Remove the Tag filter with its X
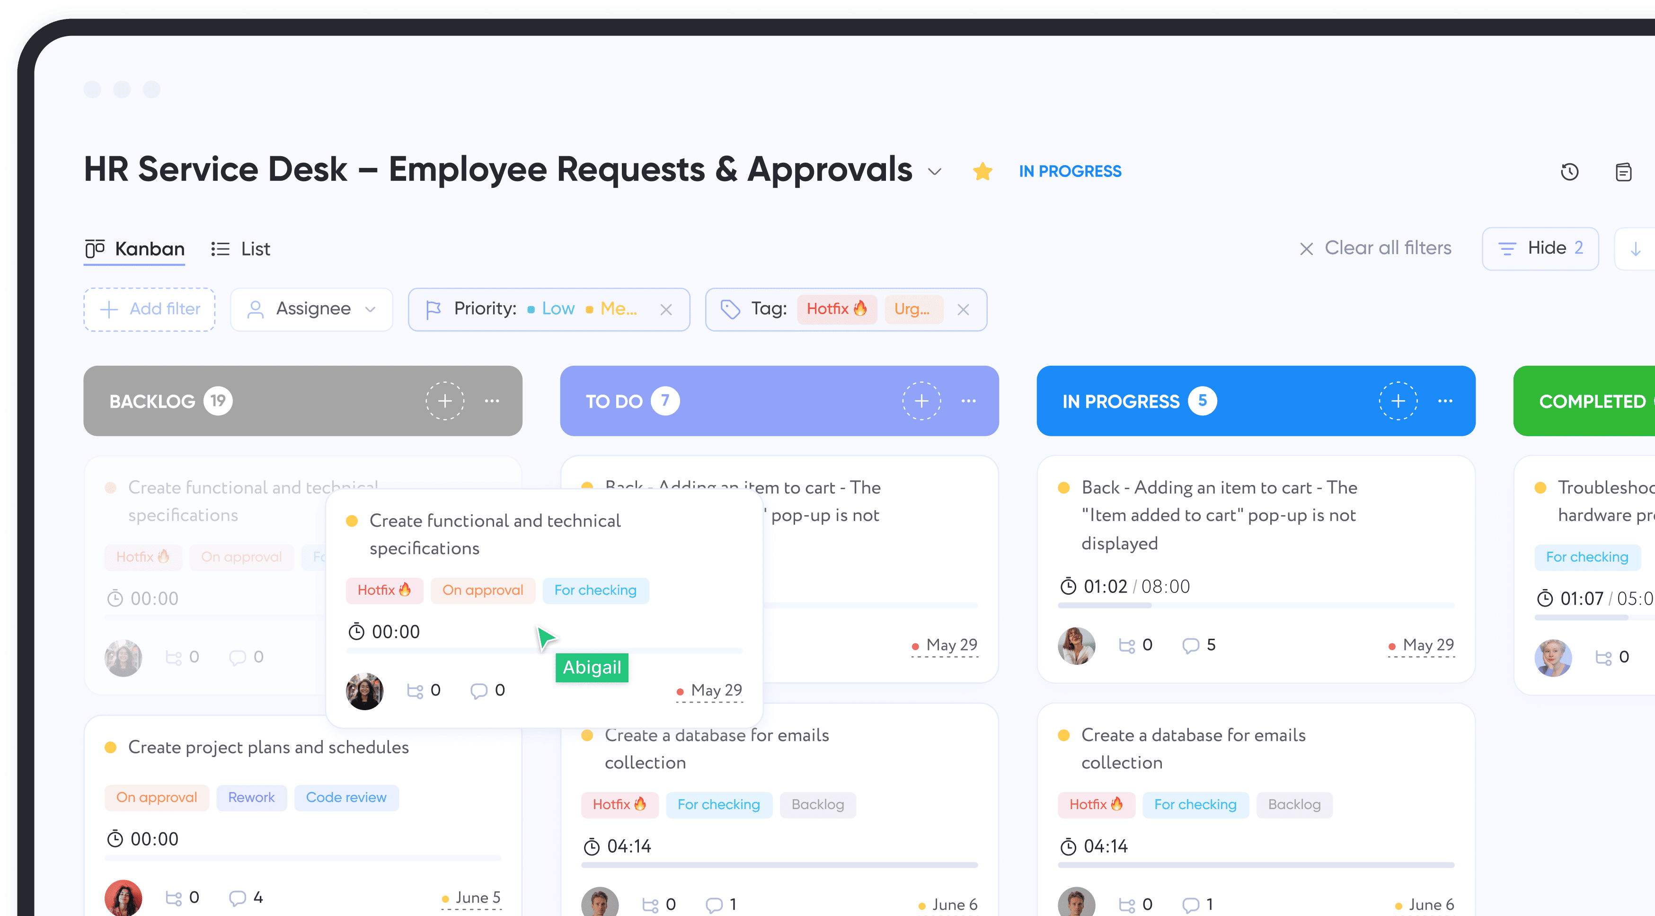Screen dimensions: 1655x916 pos(963,309)
